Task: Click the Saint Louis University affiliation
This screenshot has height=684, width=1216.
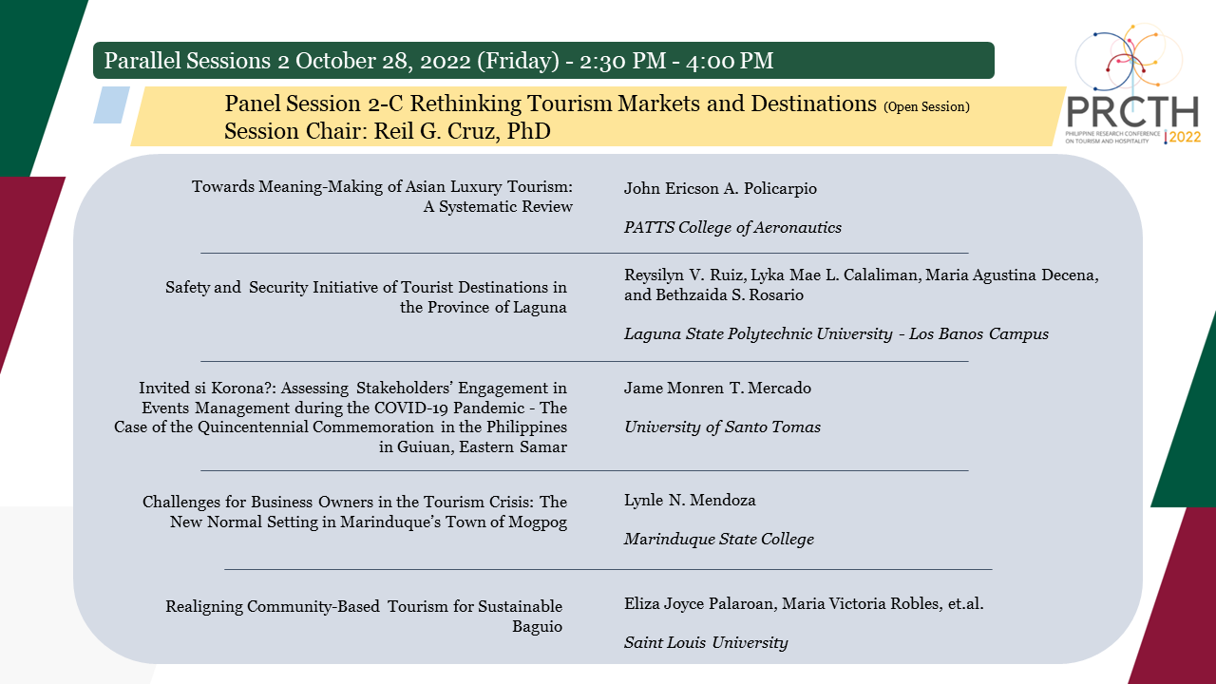Action: (x=706, y=642)
